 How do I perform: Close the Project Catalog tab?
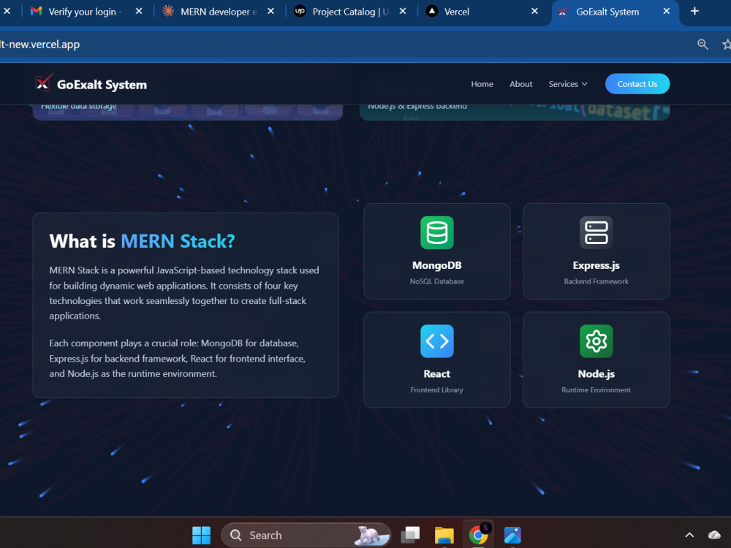[402, 11]
